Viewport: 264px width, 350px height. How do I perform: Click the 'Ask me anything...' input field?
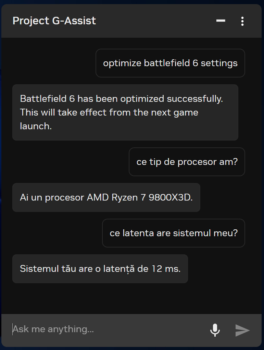tap(103, 330)
